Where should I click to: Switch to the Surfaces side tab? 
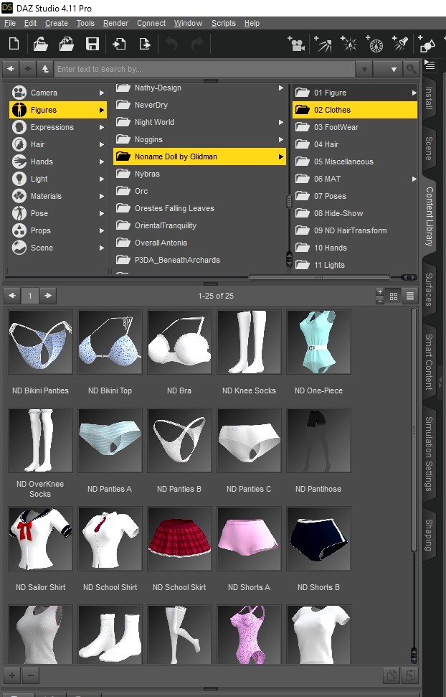click(429, 290)
